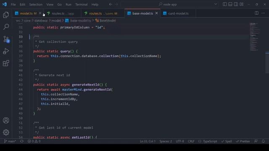Open the Manage gear menu
The image size is (269, 151).
[6, 132]
